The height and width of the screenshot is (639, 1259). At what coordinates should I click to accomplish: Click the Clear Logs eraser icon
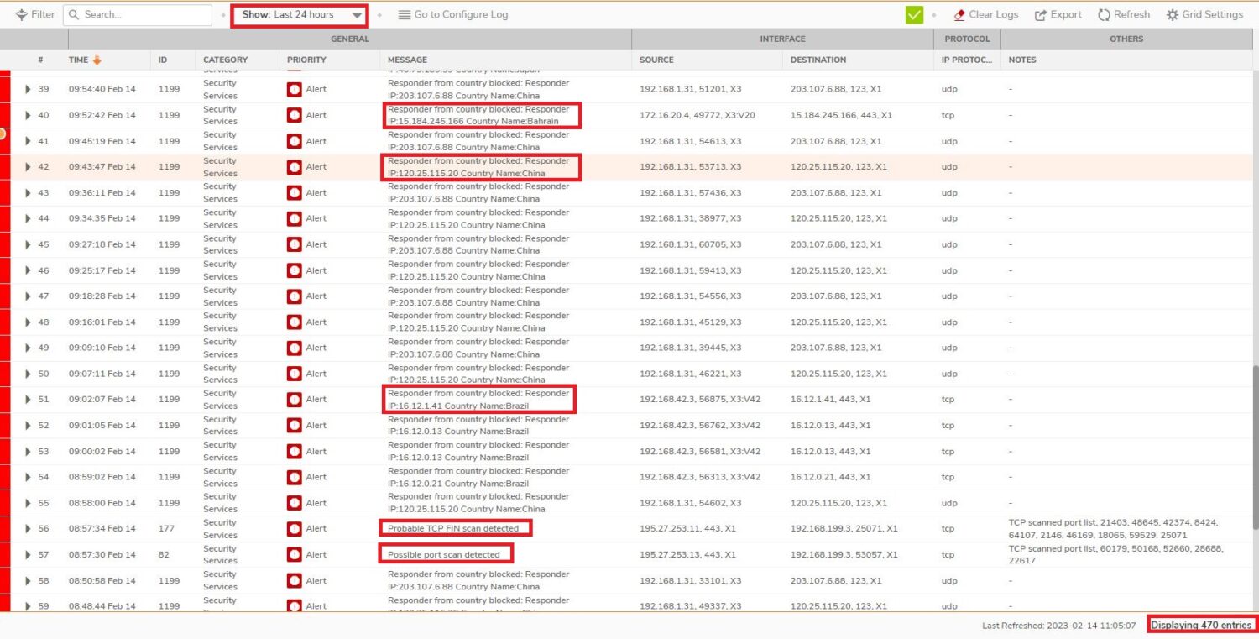click(x=959, y=15)
